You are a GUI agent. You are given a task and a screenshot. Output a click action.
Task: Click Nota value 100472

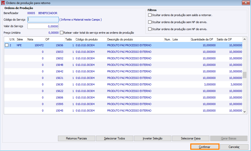tap(39, 45)
